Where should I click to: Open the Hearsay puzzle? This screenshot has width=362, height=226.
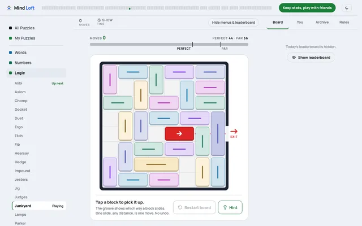coord(21,153)
